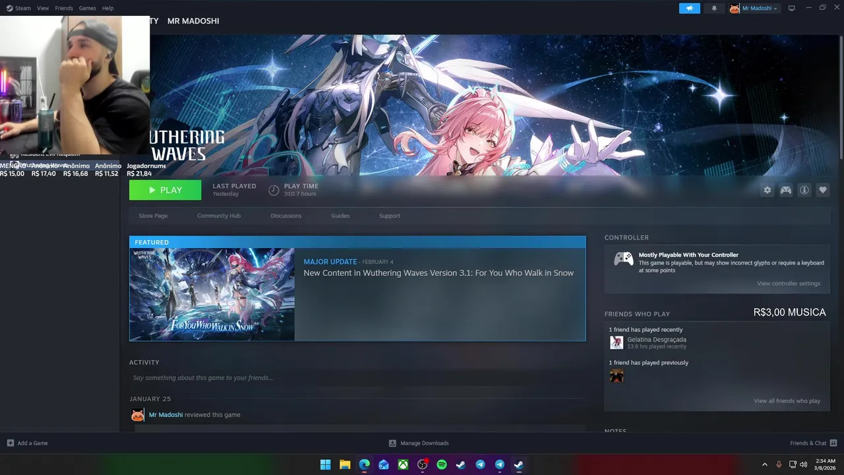Open Friends & Chat
This screenshot has width=844, height=475.
click(x=814, y=443)
